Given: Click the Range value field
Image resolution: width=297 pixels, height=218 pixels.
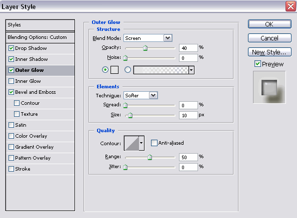Looking at the screenshot, I should click(188, 157).
